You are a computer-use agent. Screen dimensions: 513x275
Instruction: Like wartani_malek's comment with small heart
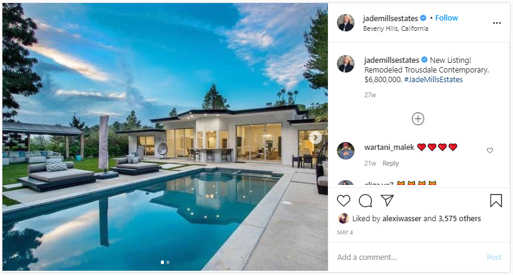pyautogui.click(x=490, y=150)
